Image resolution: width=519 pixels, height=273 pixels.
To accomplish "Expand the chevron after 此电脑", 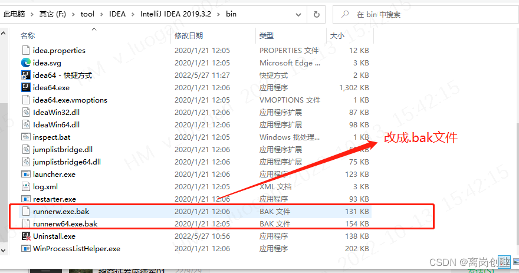I will pyautogui.click(x=32, y=14).
